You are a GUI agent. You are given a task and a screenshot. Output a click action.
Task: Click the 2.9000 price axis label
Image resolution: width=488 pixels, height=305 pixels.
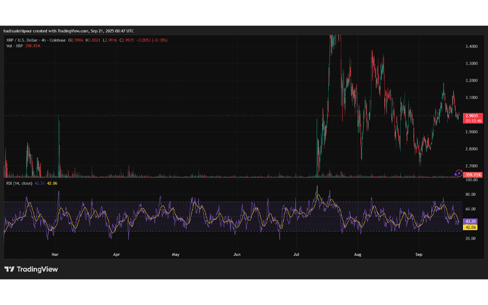[472, 132]
